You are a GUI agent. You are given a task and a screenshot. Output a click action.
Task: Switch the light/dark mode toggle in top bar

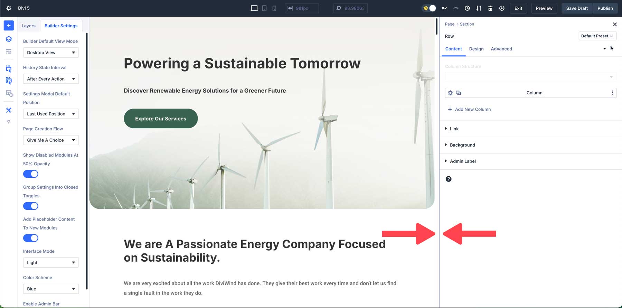pyautogui.click(x=429, y=8)
